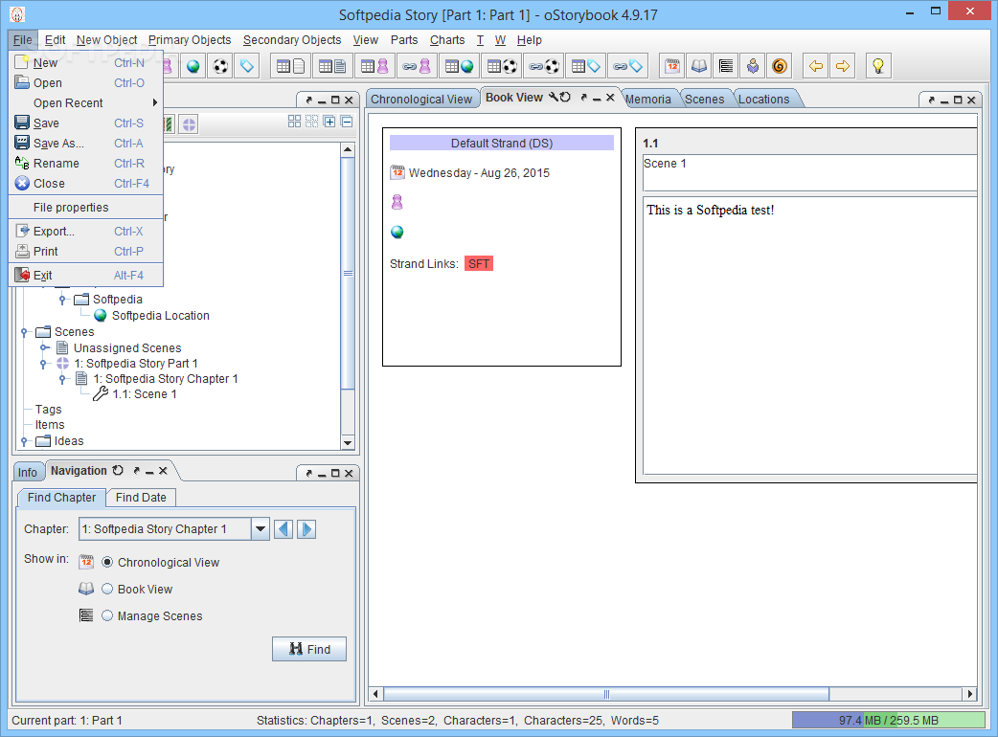This screenshot has height=737, width=998.
Task: Open the Secondary Objects menu
Action: click(x=292, y=40)
